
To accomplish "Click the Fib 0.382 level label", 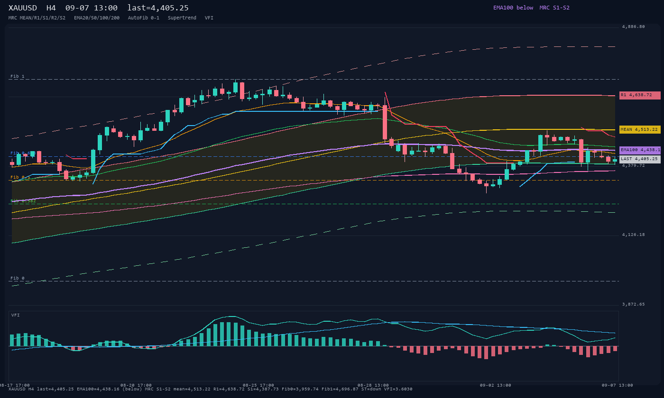I will (x=23, y=201).
